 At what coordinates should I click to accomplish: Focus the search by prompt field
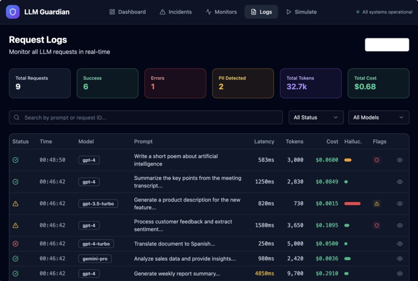(146, 117)
